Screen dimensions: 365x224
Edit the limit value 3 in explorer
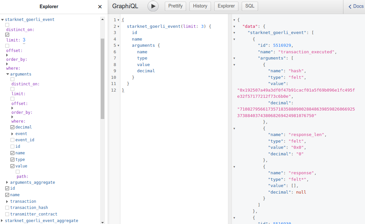pos(24,40)
